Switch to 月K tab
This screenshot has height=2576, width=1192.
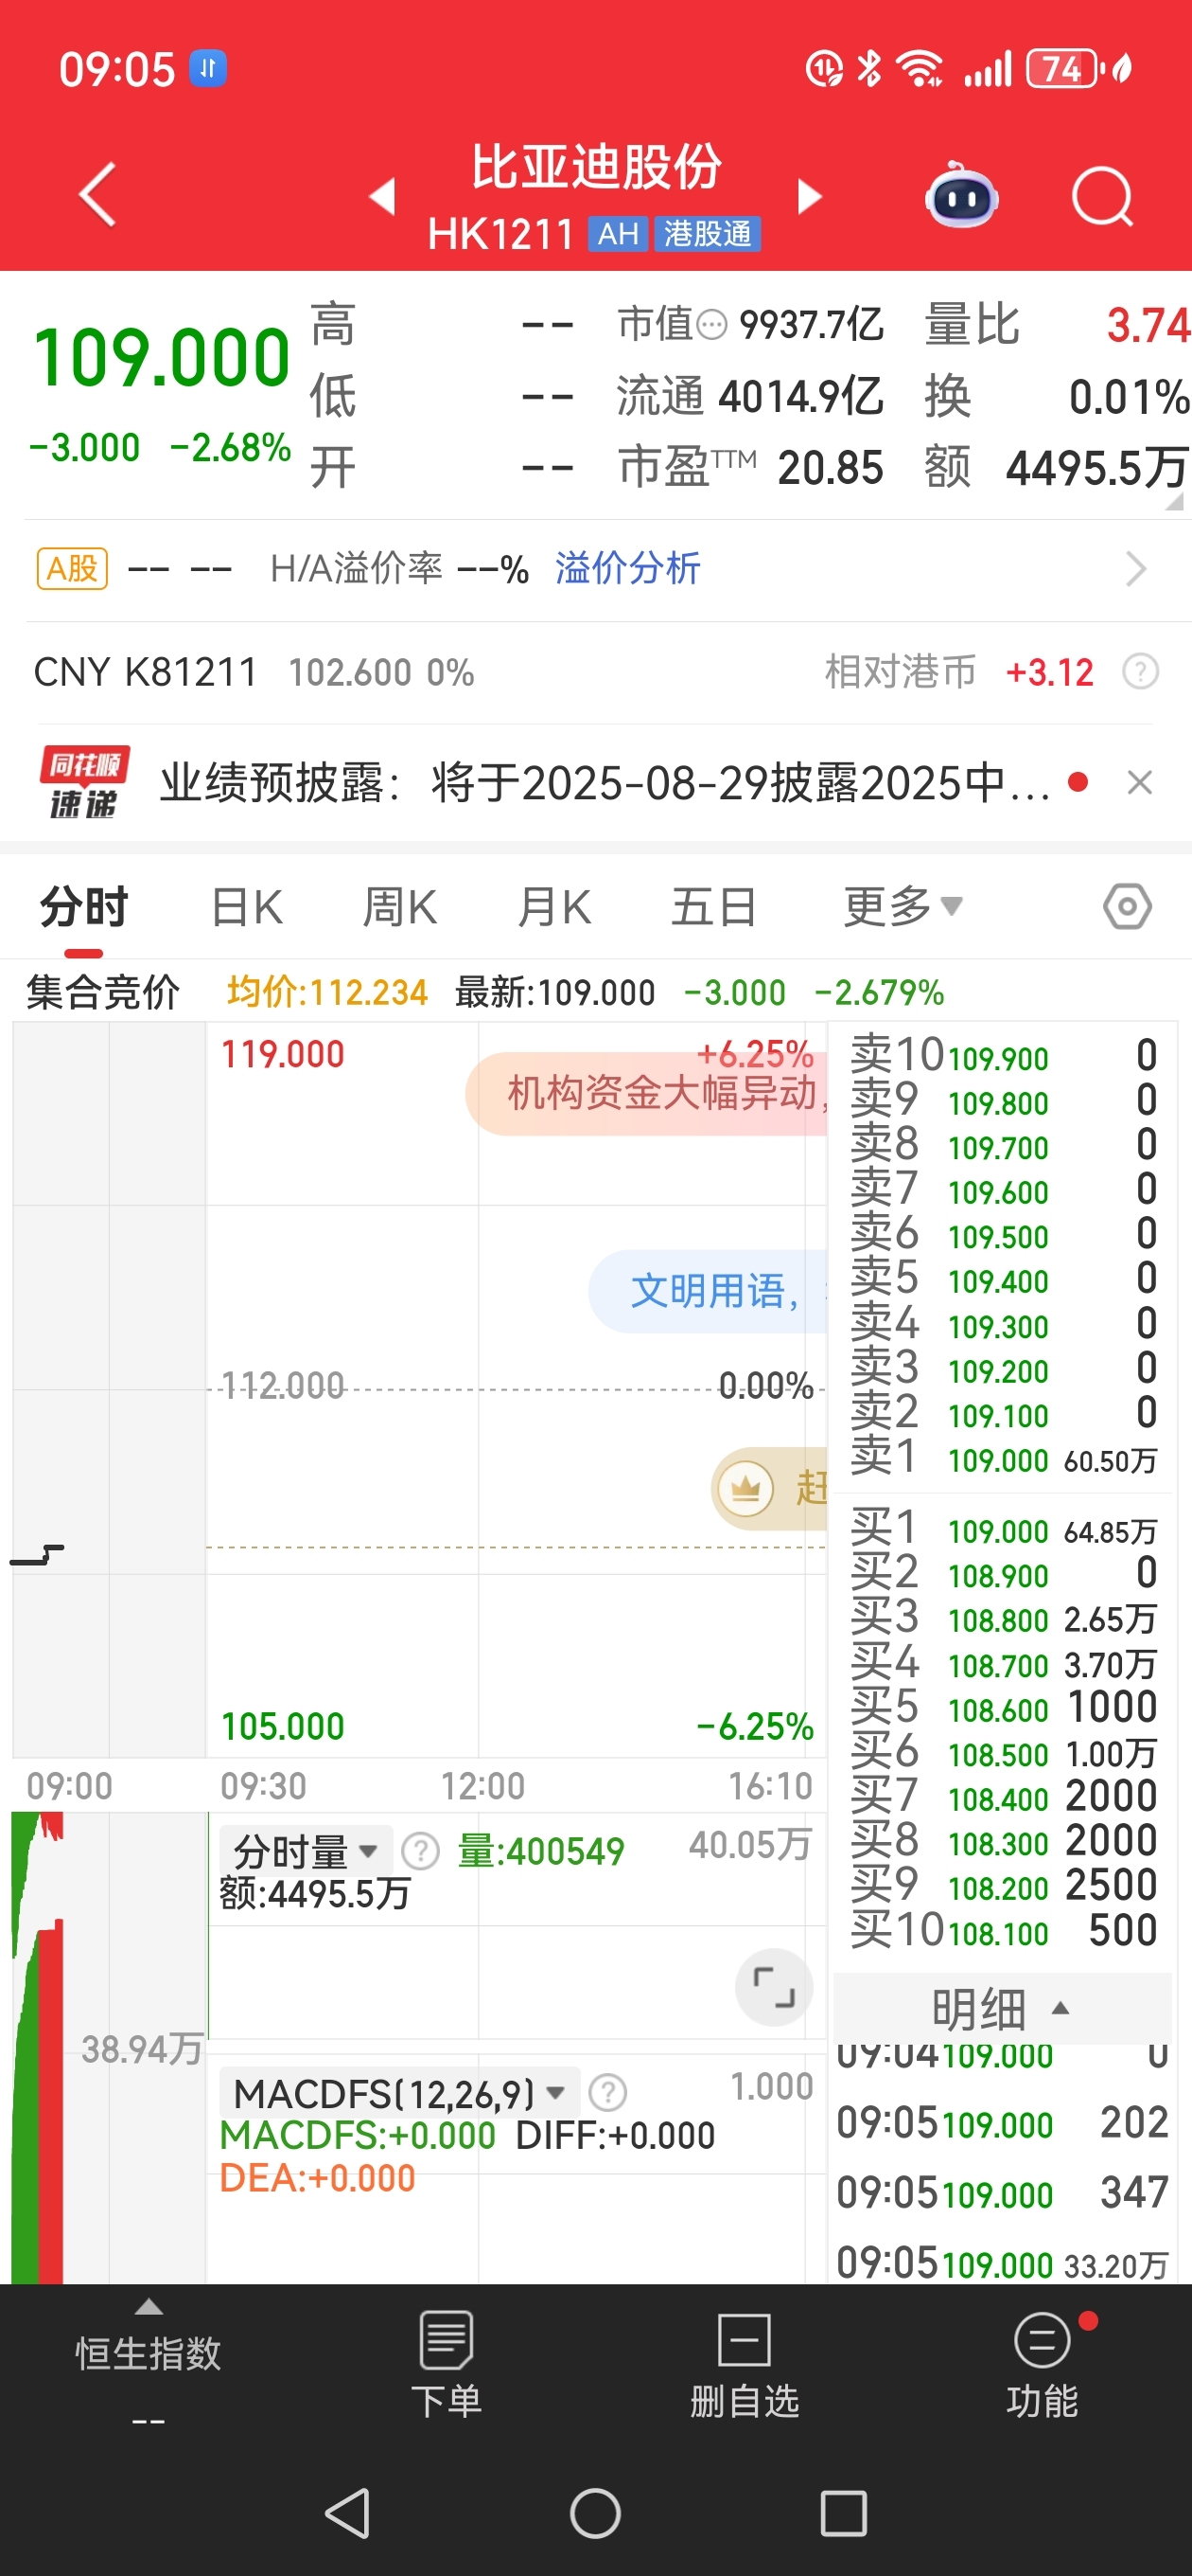click(554, 907)
